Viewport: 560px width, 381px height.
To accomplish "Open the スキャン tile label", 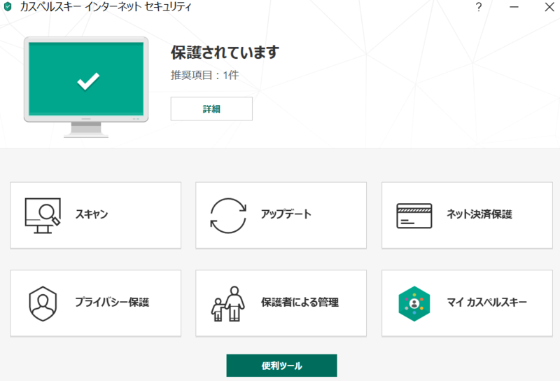I will (x=92, y=214).
